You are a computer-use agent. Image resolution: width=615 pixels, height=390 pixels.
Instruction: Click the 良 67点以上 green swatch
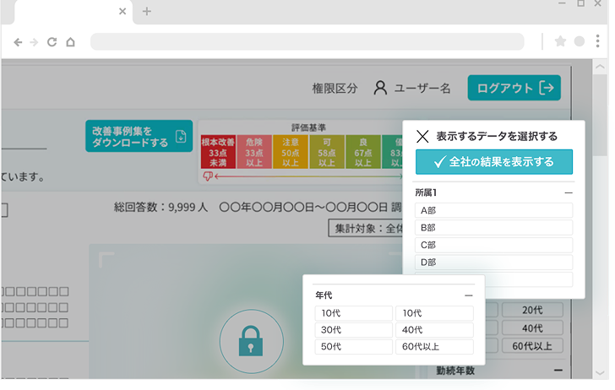point(362,152)
